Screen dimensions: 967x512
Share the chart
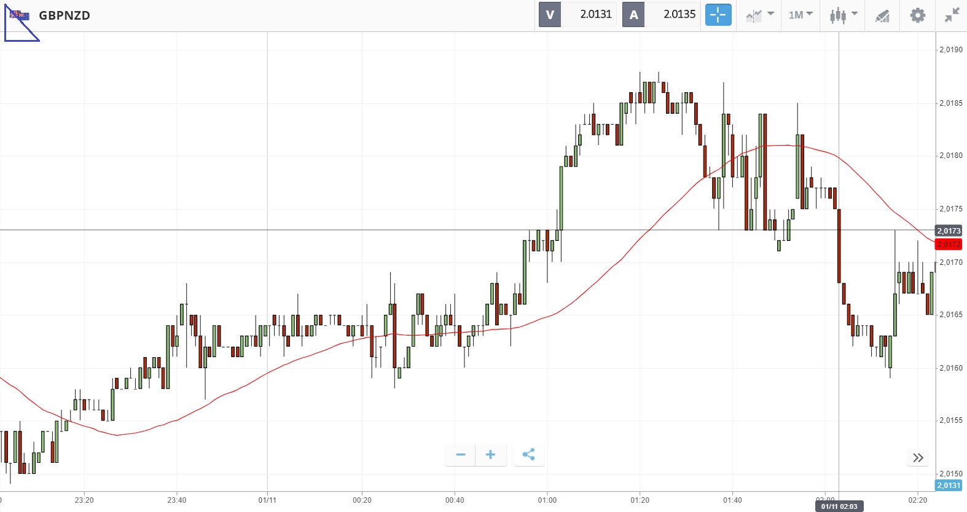pos(528,455)
